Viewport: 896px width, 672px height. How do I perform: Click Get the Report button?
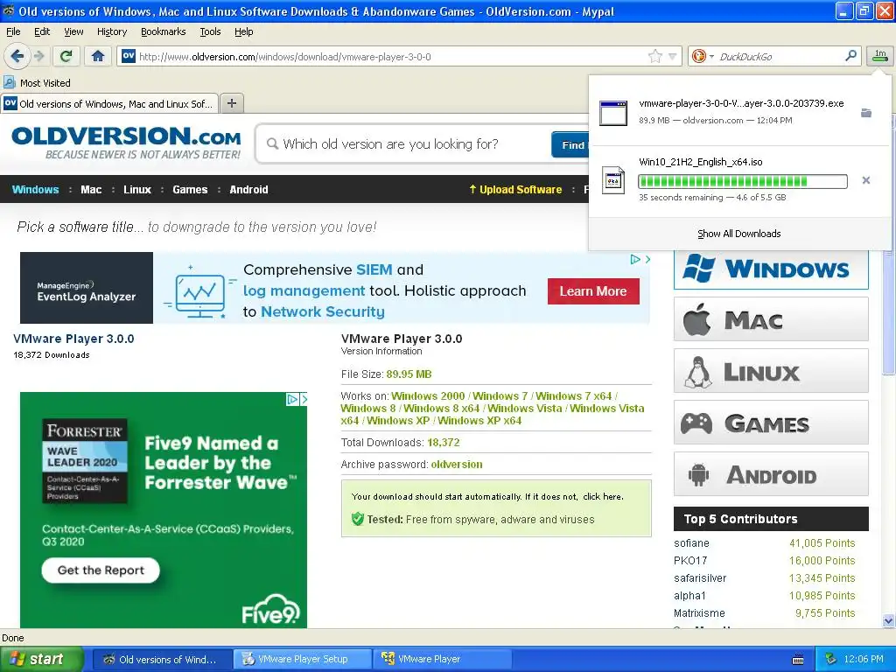point(101,570)
